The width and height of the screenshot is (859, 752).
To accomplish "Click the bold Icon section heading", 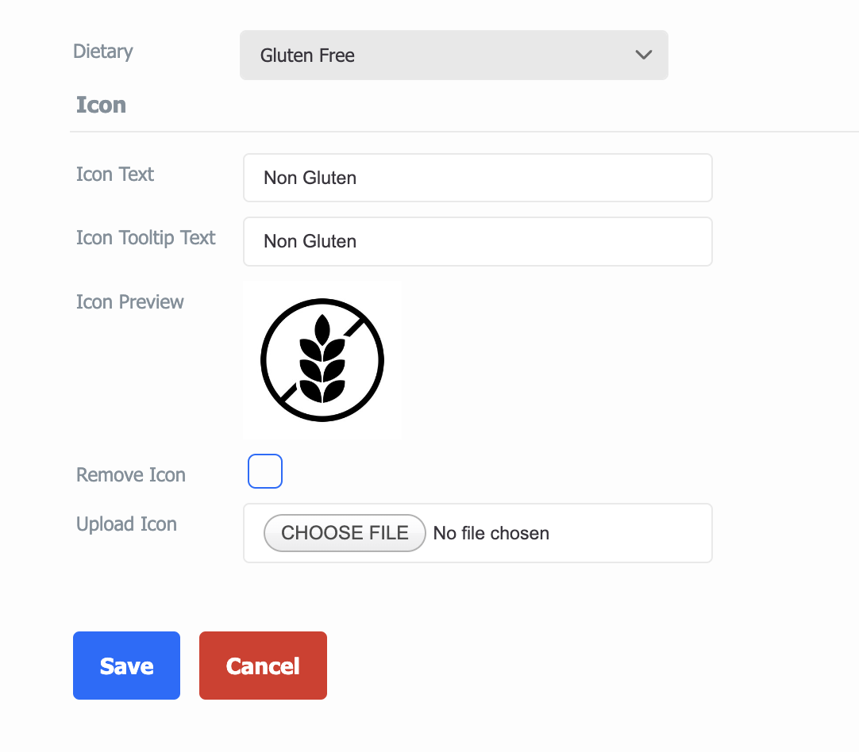I will tap(102, 105).
